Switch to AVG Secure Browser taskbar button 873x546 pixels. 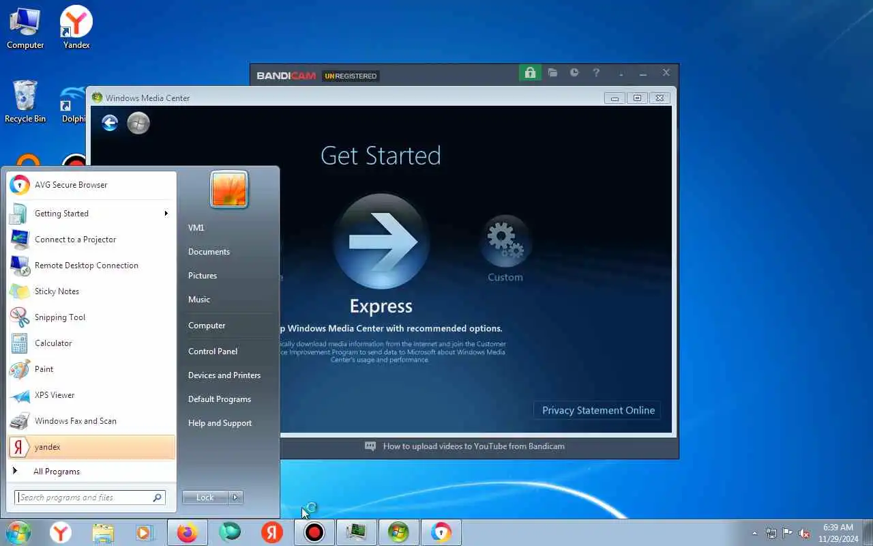(x=441, y=532)
